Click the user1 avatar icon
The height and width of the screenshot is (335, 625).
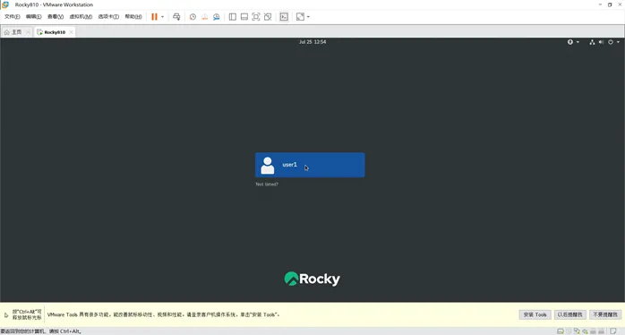coord(268,165)
